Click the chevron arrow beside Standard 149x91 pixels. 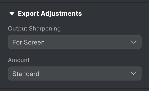pos(134,73)
